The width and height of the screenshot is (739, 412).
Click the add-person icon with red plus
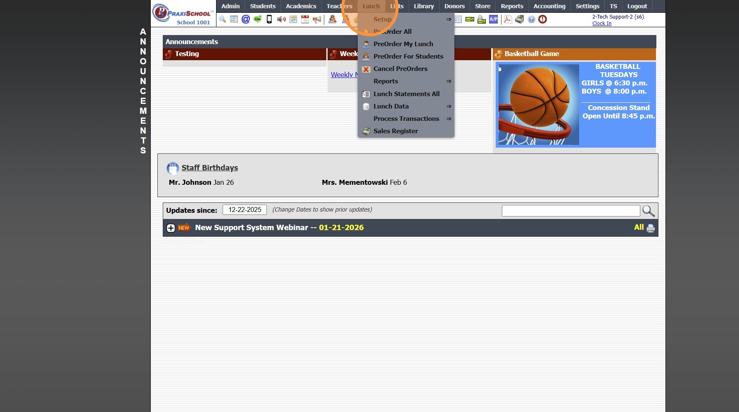pos(333,19)
